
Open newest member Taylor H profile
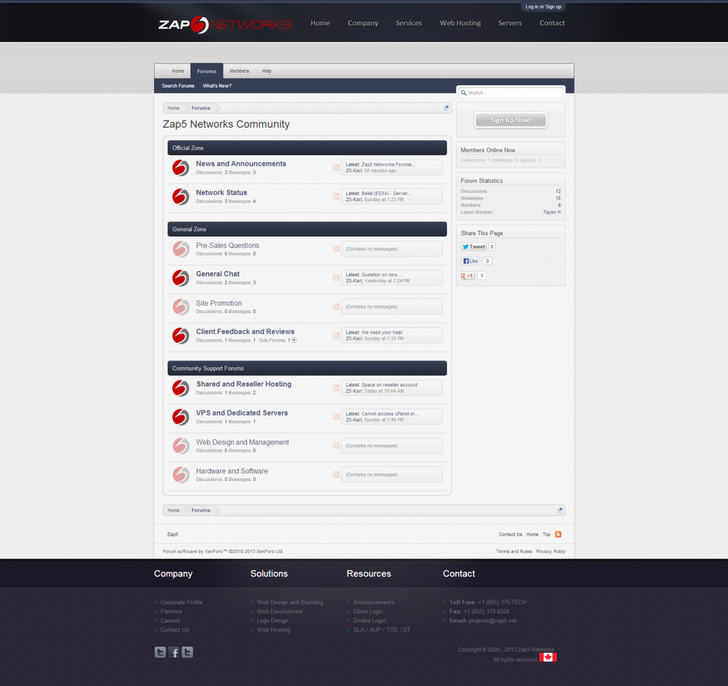(552, 212)
